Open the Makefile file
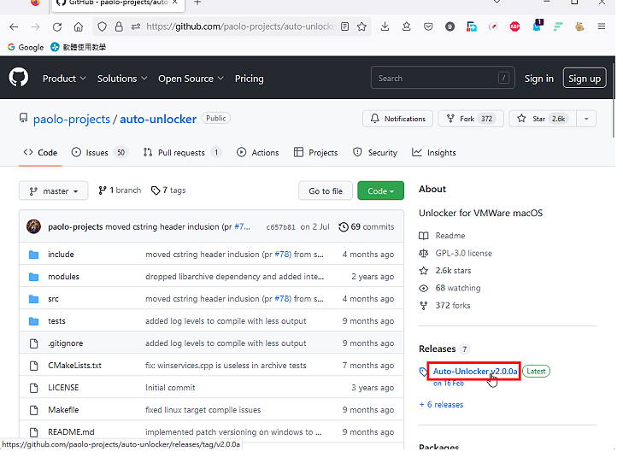The height and width of the screenshot is (463, 623). [63, 410]
